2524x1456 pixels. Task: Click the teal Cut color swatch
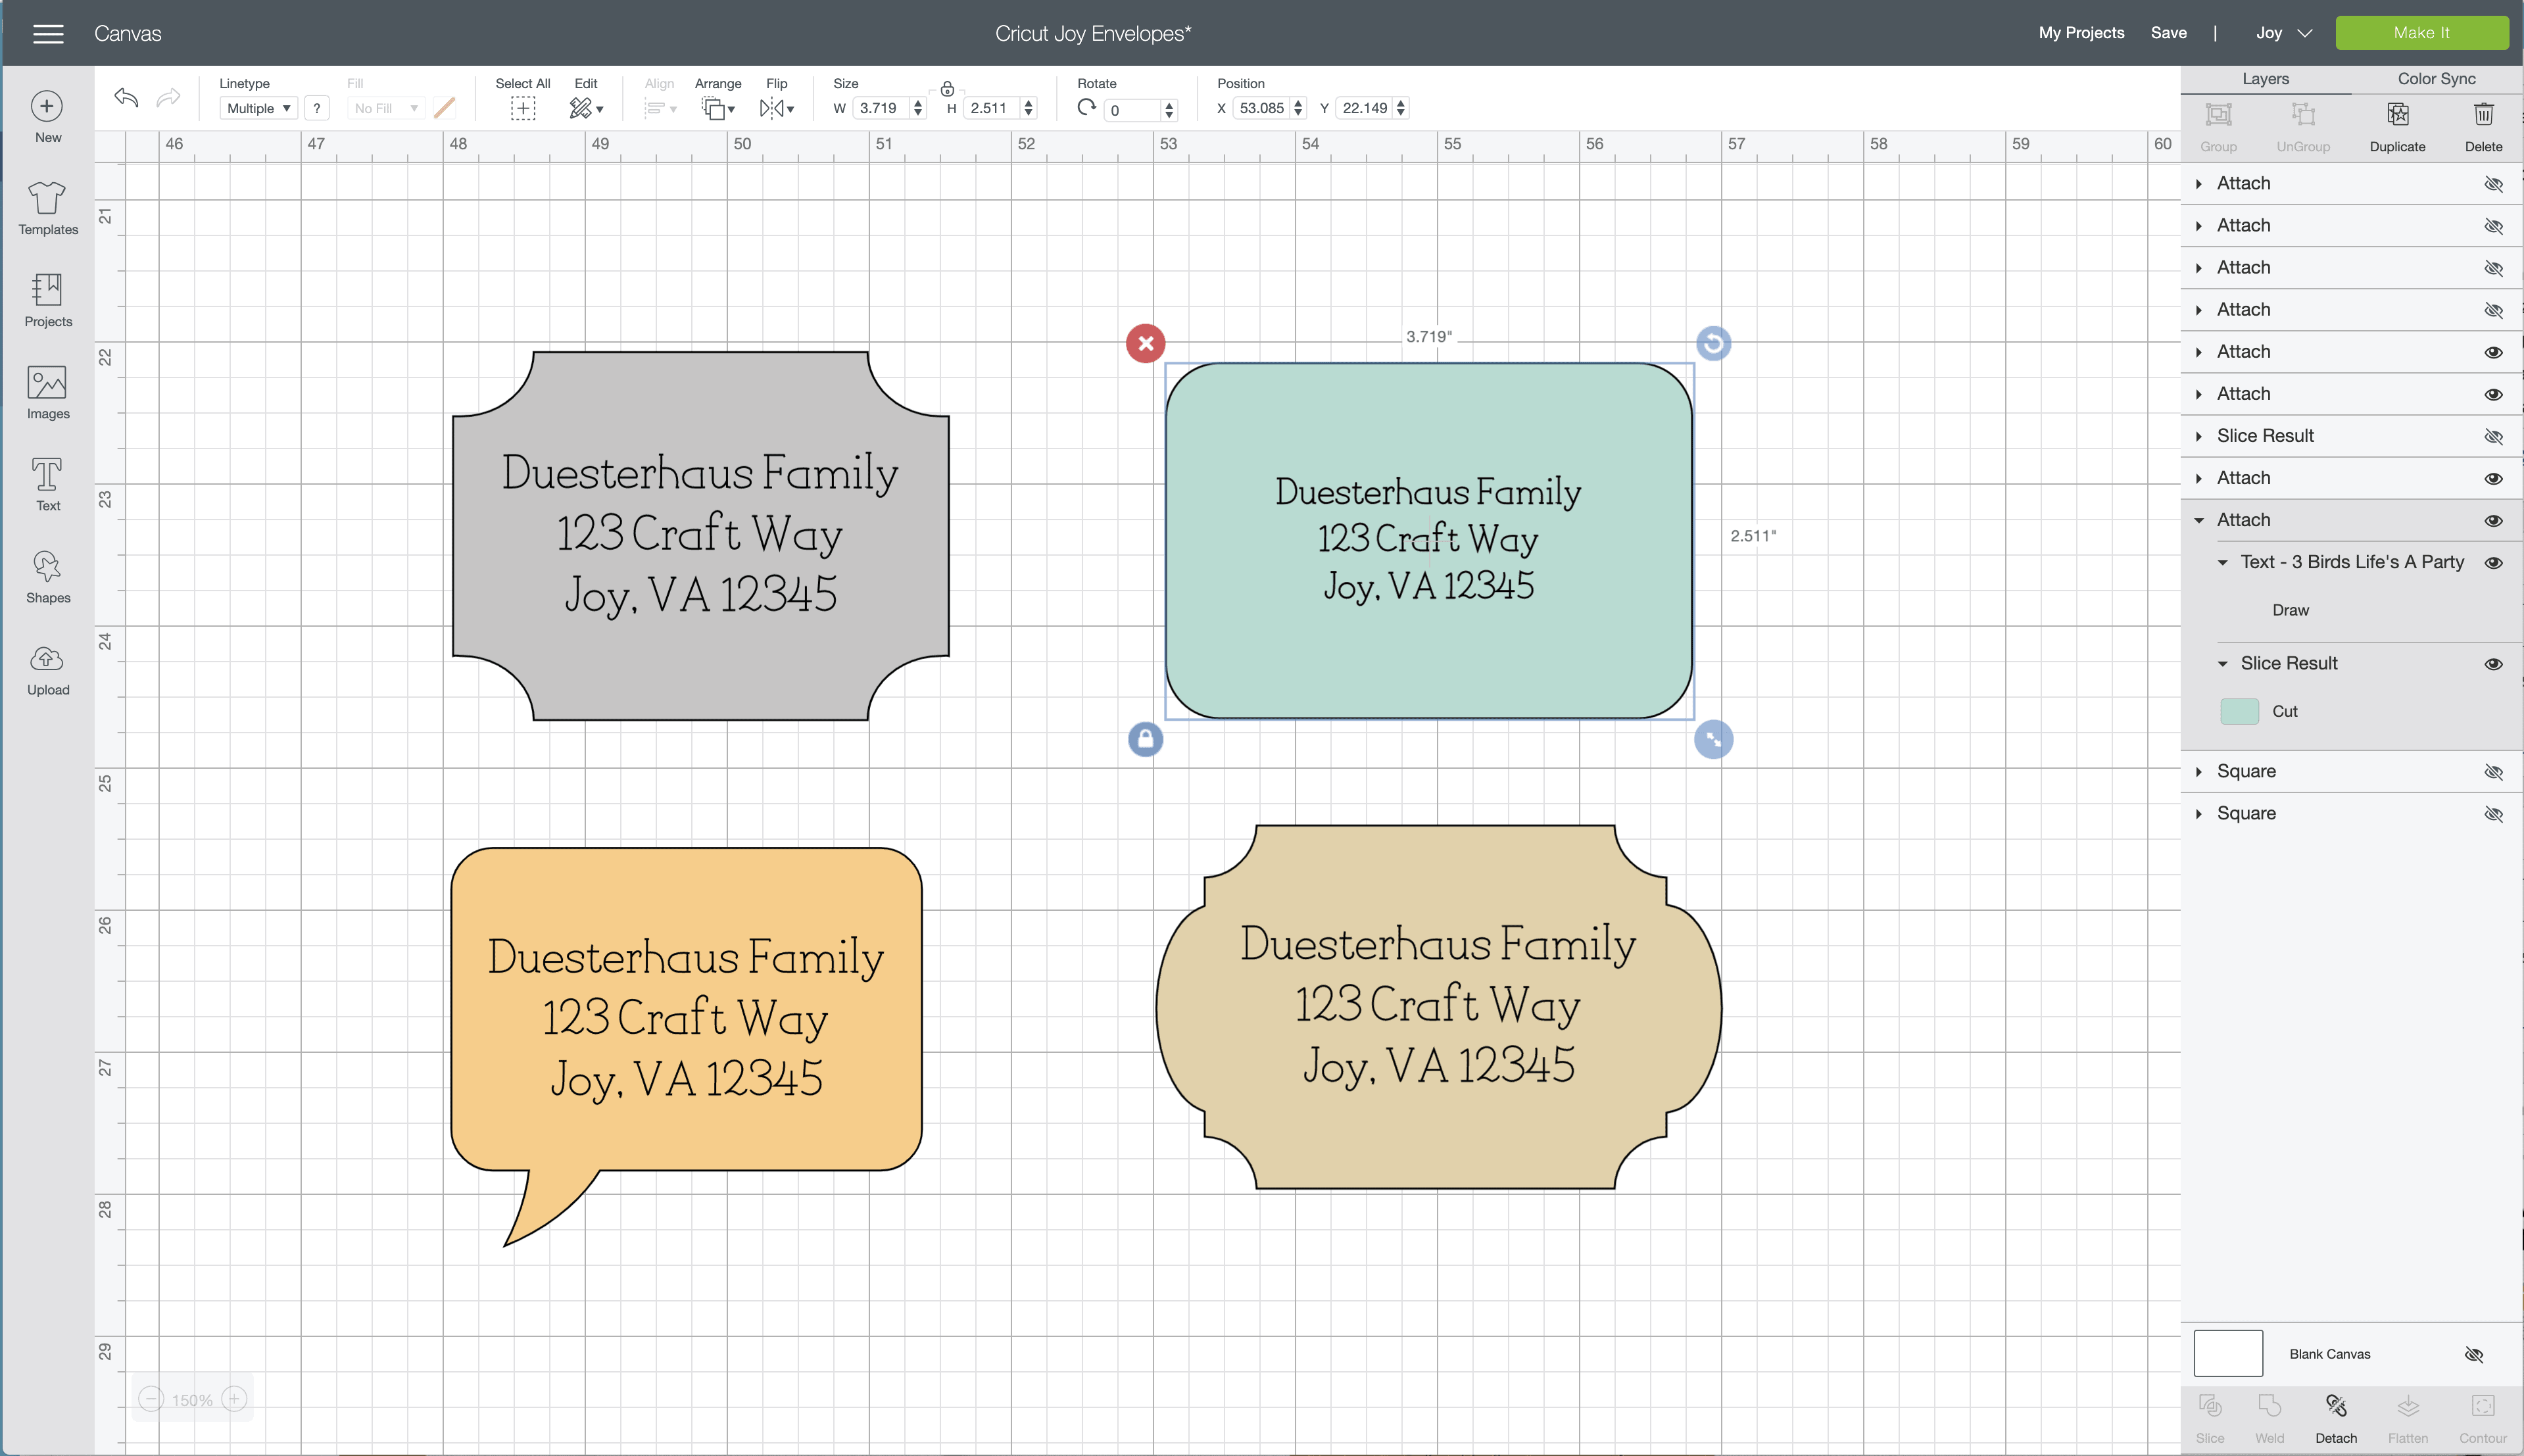[x=2239, y=711]
